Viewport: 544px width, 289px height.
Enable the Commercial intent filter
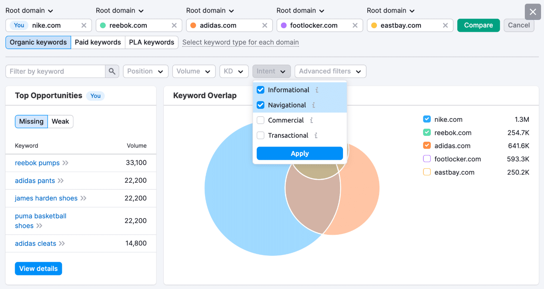coord(261,120)
